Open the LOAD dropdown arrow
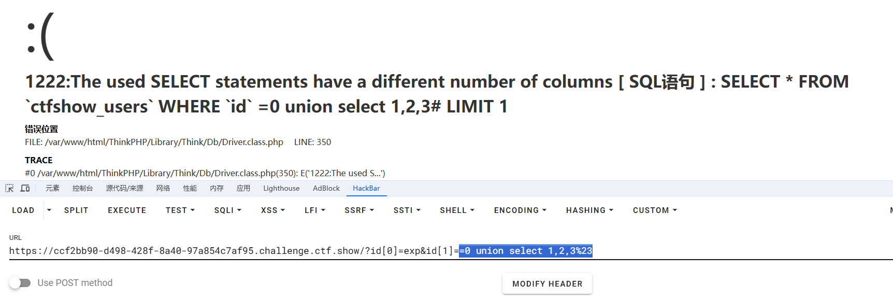 pos(49,210)
